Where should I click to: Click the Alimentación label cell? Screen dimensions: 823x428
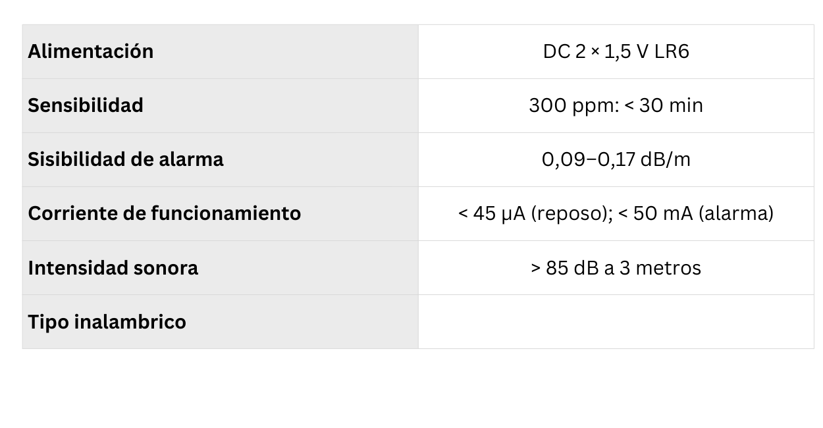click(90, 51)
